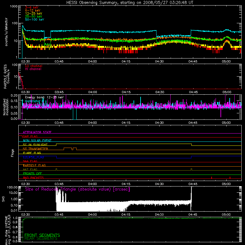Click the AAZ FLAG pulse near 03:44
This screenshot has width=245, height=245.
click(x=56, y=170)
